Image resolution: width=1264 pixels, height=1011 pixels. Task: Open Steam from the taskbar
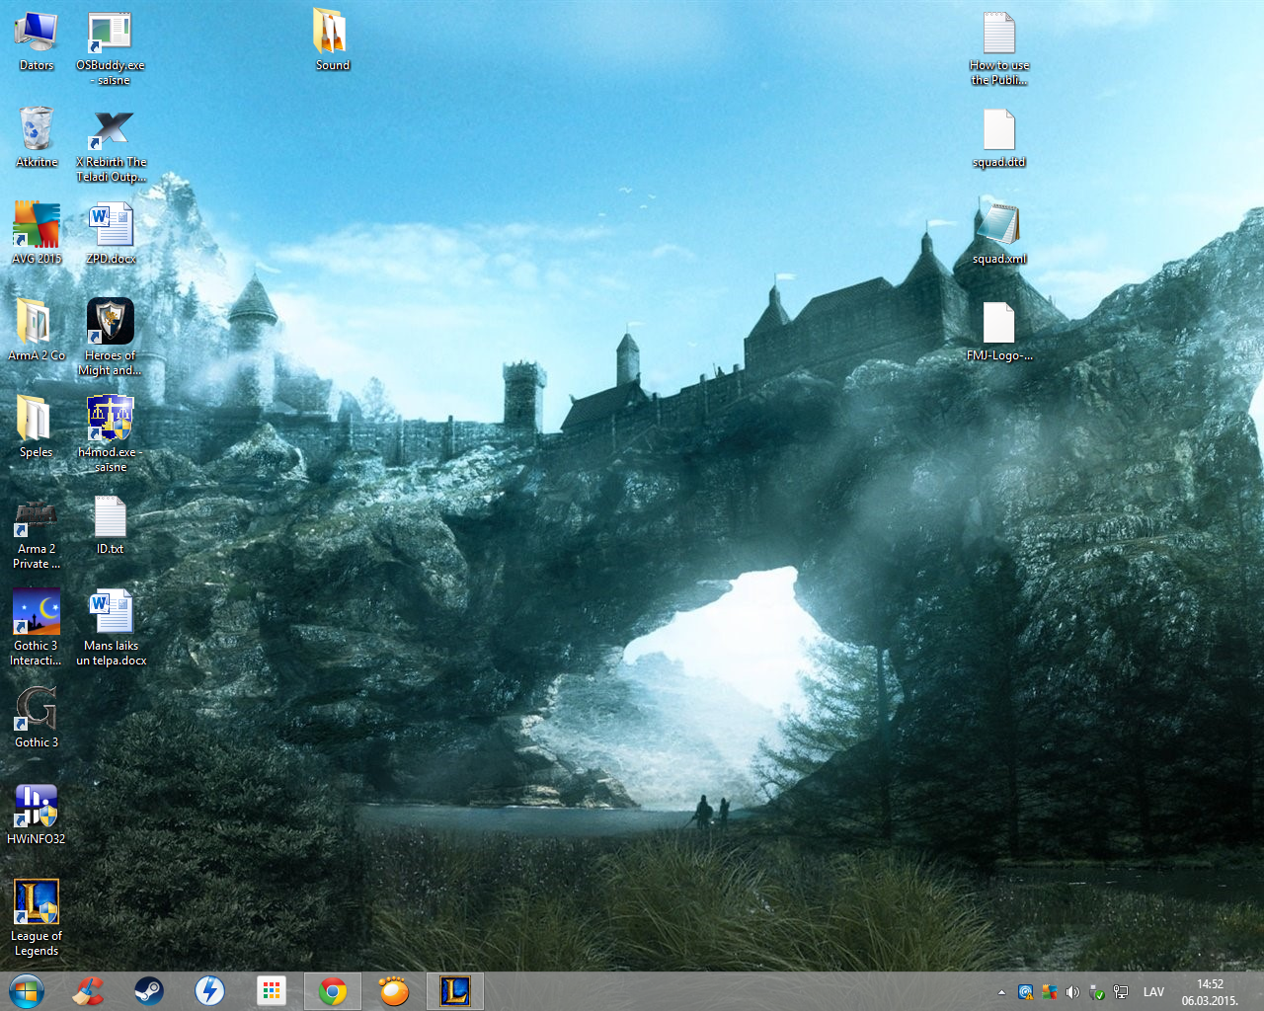click(149, 991)
